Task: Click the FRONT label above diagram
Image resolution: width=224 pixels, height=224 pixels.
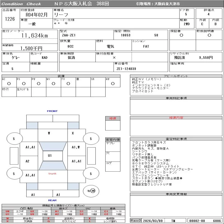Action: tap(52, 111)
